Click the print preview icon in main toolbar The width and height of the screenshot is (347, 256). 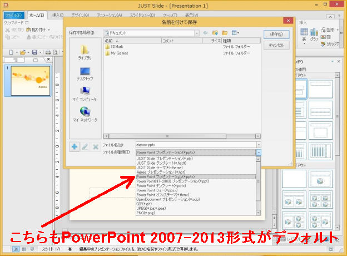[55, 52]
